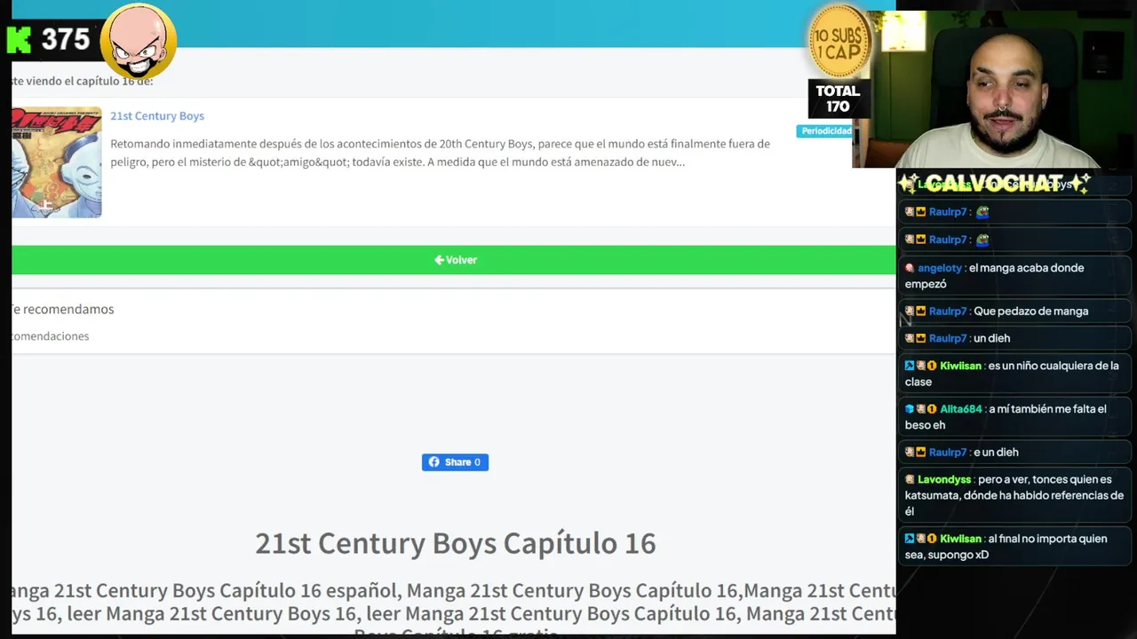The width and height of the screenshot is (1137, 639).
Task: Click Raulrp7 in 'un dieh' message
Action: pos(947,338)
